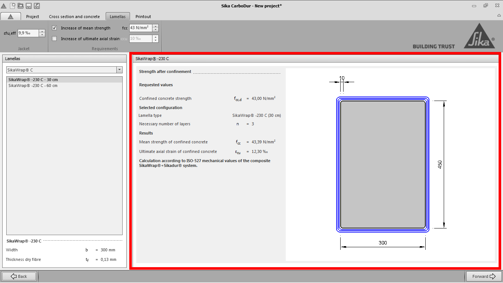Minimize the Sika CarboDur window
Viewport: 503px width, 283px height.
pyautogui.click(x=475, y=6)
